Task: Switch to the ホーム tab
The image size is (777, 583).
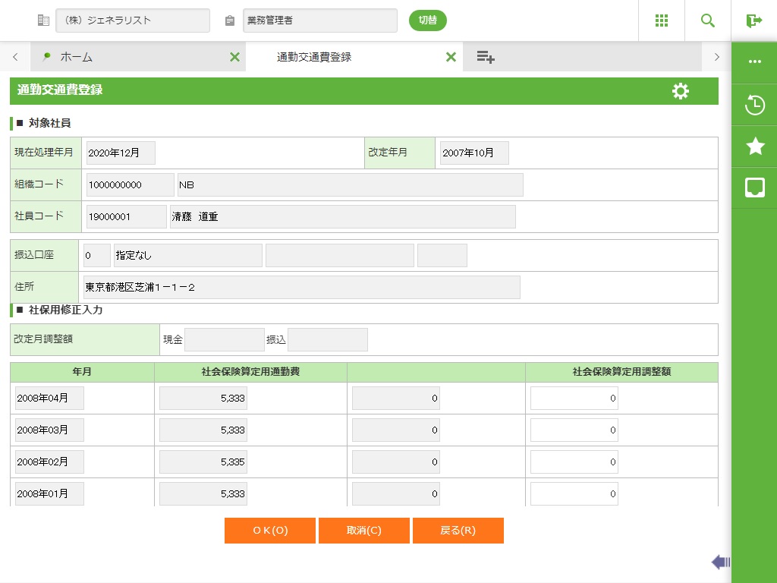Action: (x=129, y=57)
